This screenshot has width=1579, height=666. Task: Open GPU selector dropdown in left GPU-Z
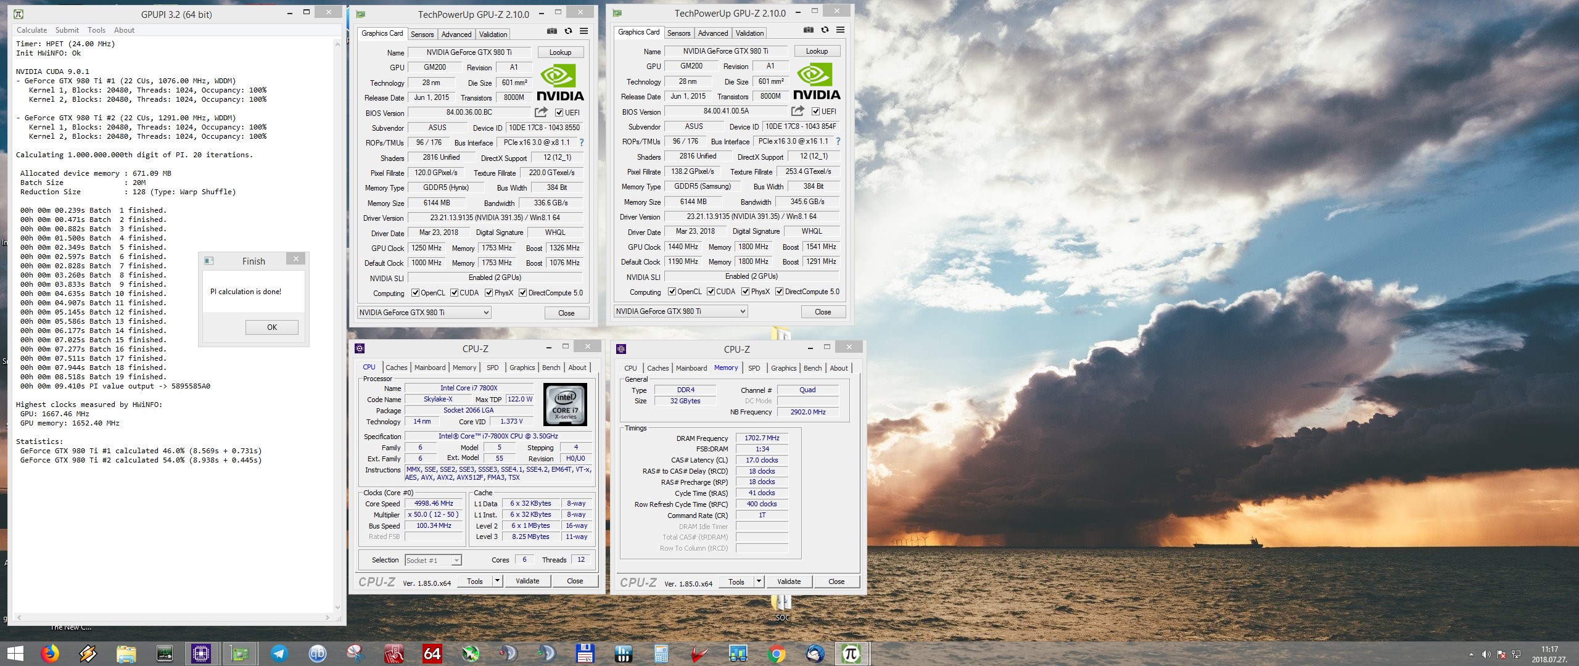424,313
